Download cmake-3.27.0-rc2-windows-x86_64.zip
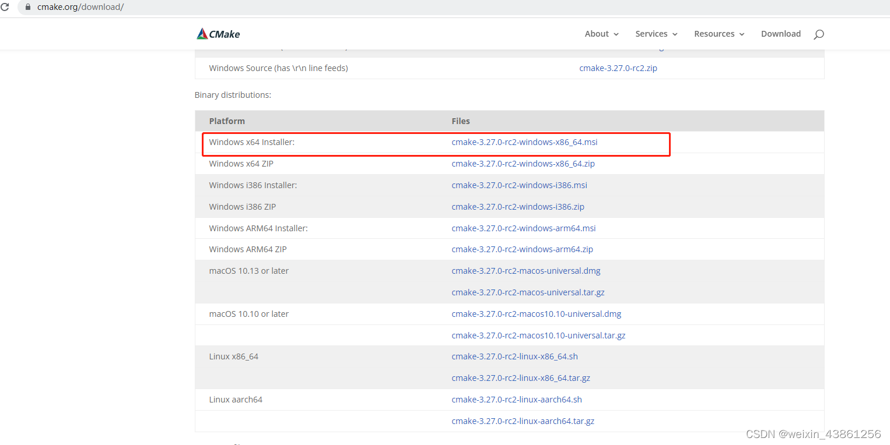Screen dimensions: 890x445 [523, 164]
